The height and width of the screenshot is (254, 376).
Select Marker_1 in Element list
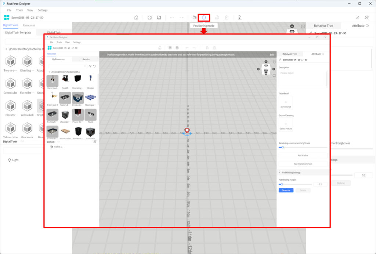point(58,147)
